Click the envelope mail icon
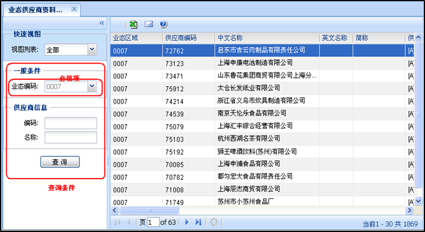This screenshot has height=232, width=425. point(148,25)
